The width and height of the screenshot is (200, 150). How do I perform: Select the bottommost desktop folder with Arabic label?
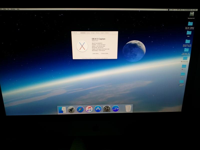click(181, 81)
